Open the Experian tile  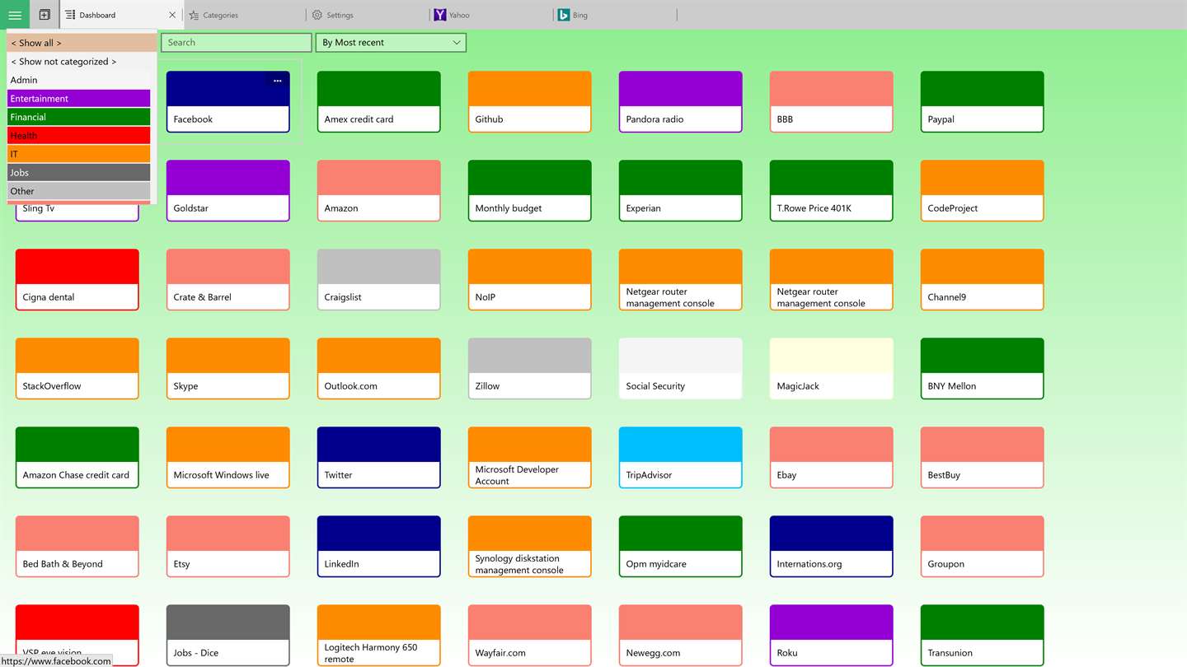(680, 190)
